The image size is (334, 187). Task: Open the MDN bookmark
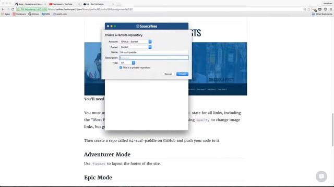46,14
